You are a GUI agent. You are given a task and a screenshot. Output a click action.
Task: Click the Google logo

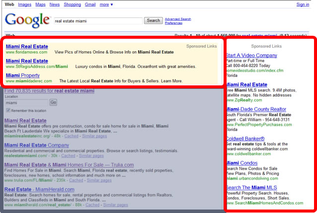[x=27, y=20]
